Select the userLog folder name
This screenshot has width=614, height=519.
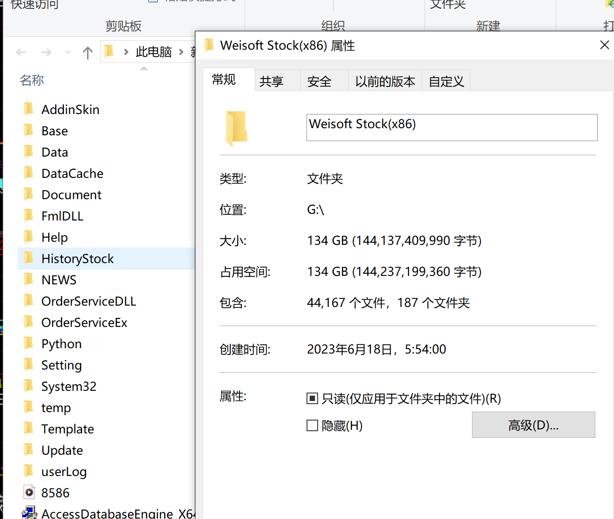64,472
